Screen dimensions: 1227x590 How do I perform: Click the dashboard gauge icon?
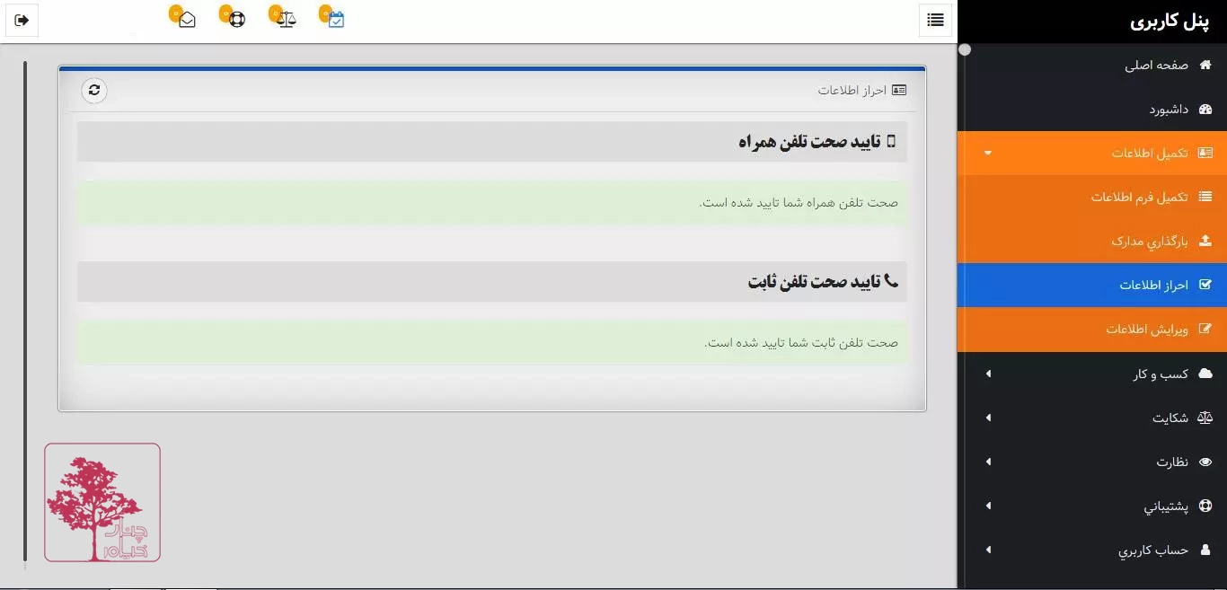1205,110
